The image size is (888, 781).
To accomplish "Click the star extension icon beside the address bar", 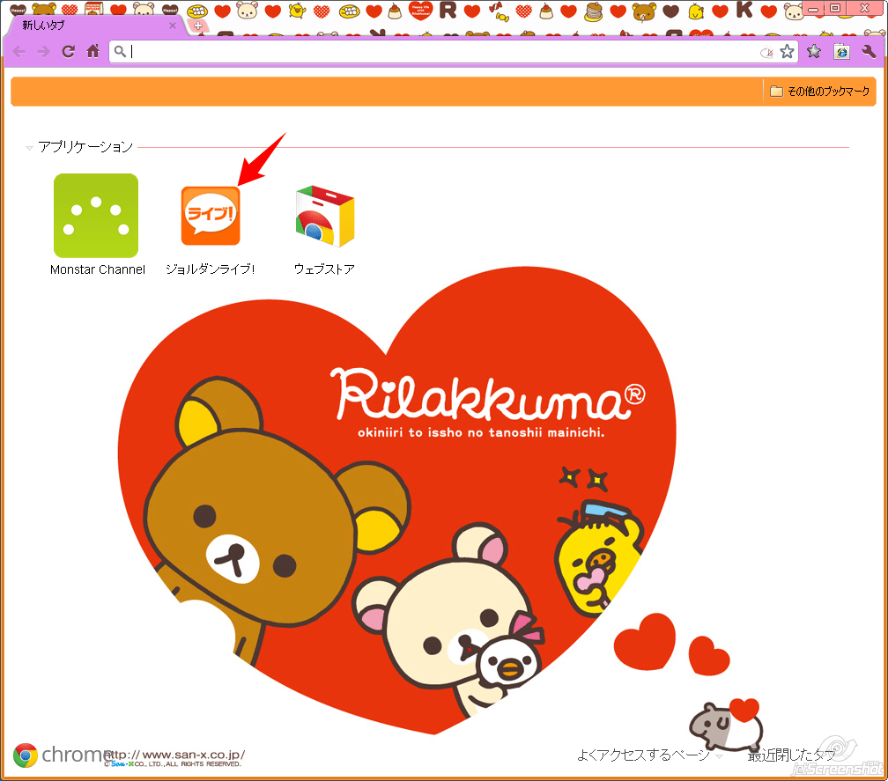I will (x=814, y=51).
